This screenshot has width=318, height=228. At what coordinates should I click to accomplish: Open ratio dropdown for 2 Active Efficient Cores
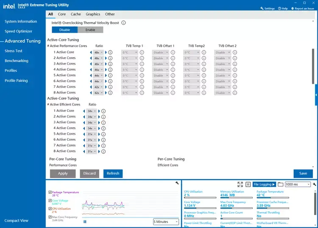click(x=92, y=117)
